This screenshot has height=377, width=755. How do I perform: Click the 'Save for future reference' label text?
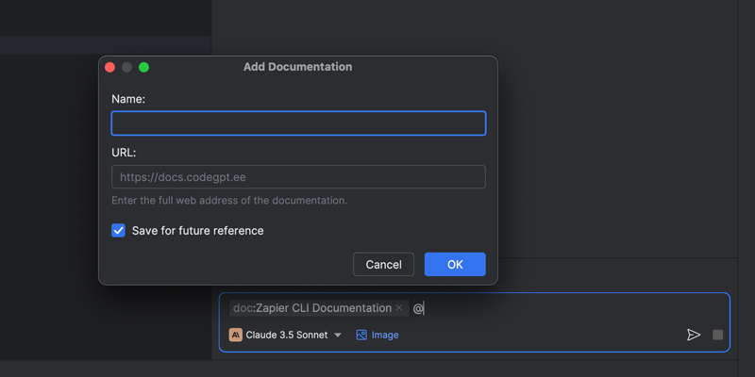pyautogui.click(x=197, y=231)
